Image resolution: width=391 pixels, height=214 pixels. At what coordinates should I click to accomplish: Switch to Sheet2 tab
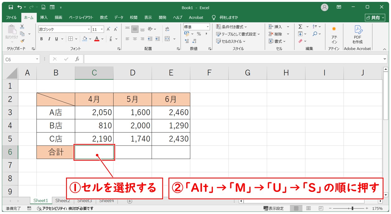[x=63, y=201]
